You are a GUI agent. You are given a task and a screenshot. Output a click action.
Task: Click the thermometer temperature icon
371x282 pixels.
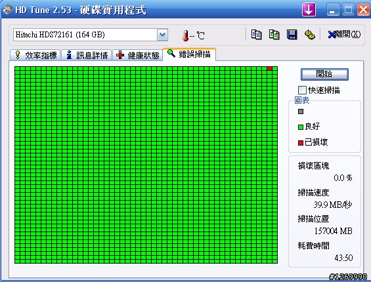tap(185, 35)
